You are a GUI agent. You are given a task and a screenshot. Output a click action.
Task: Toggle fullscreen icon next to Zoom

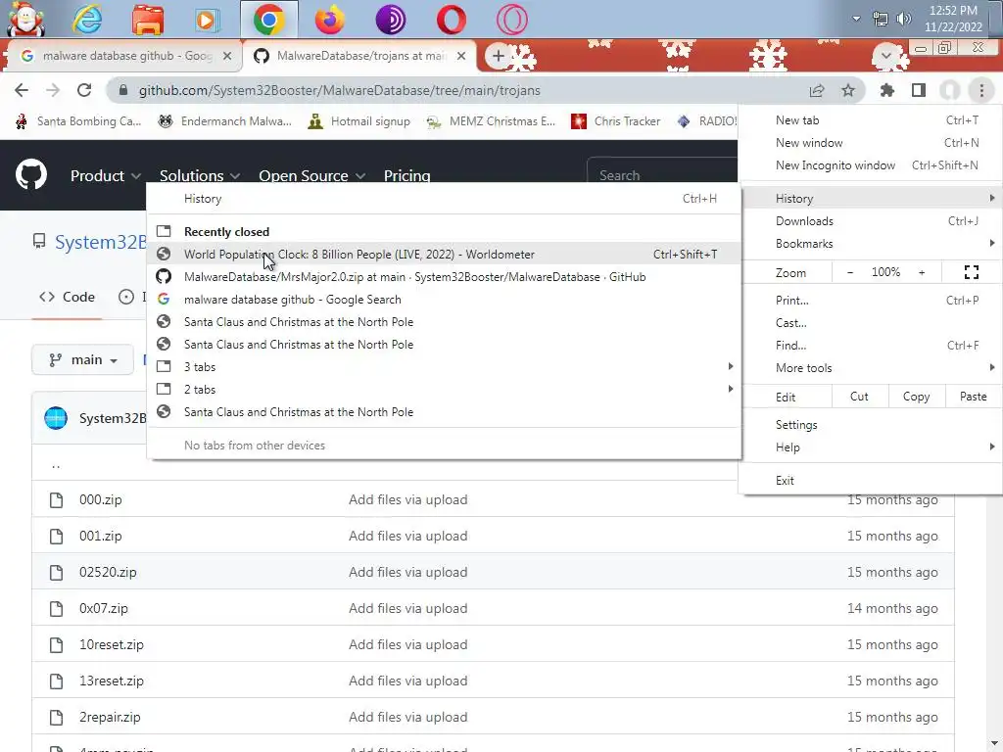click(971, 272)
